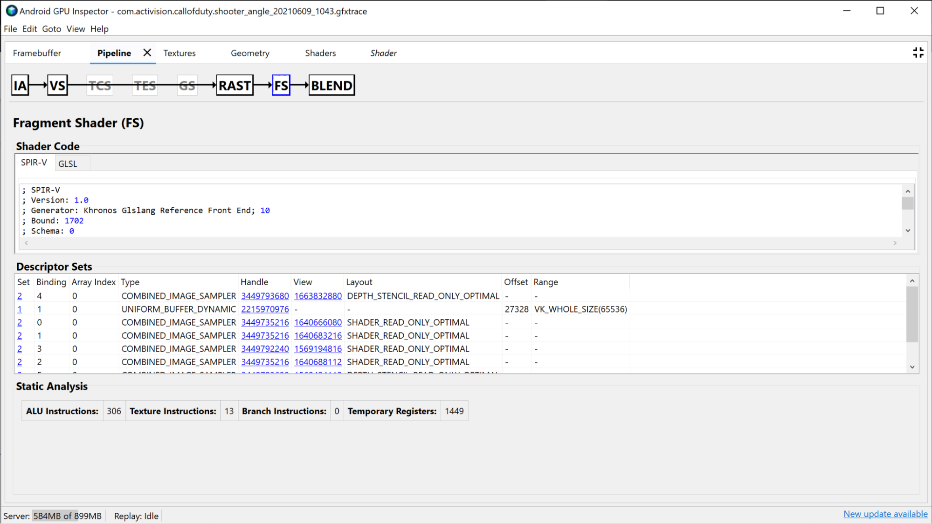Switch to the SPIR-V shader code tab
932x524 pixels.
[34, 163]
